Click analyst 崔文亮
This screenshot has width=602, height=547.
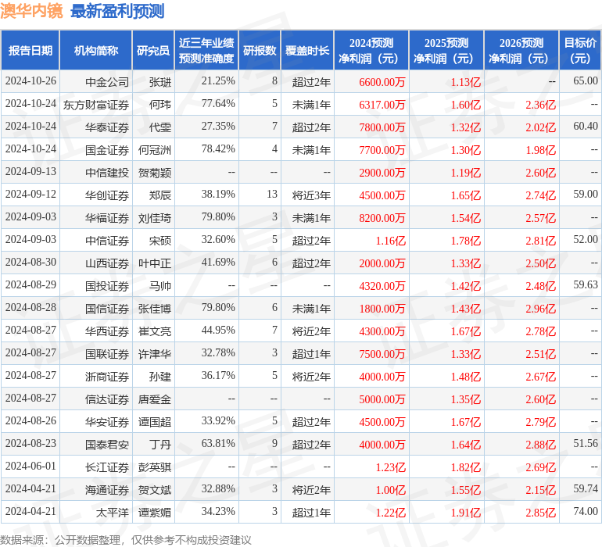pos(154,331)
